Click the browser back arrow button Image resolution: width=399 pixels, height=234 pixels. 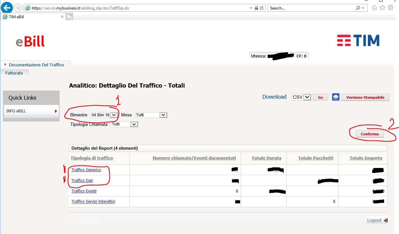[x=7, y=8]
